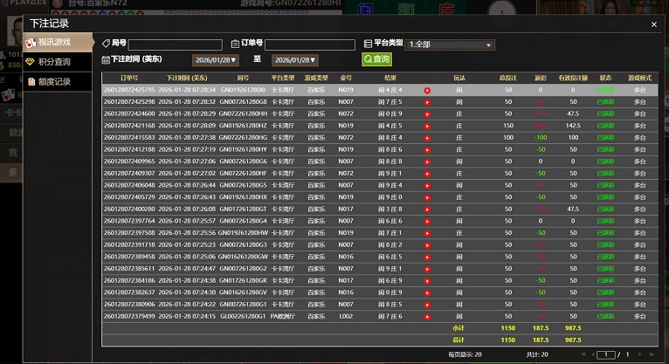Viewport: 669px width, 364px height.
Task: Click the 订单号 input field
Action: tap(310, 45)
